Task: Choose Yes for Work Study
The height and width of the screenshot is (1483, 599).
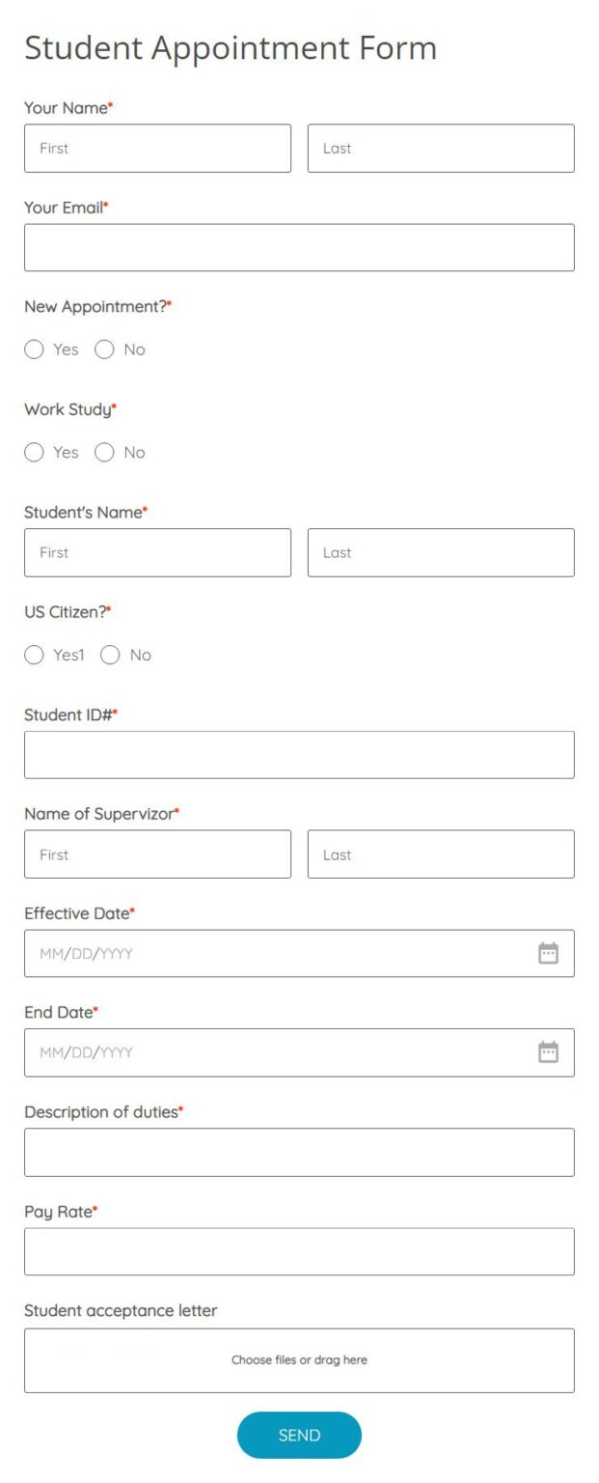Action: click(x=35, y=452)
